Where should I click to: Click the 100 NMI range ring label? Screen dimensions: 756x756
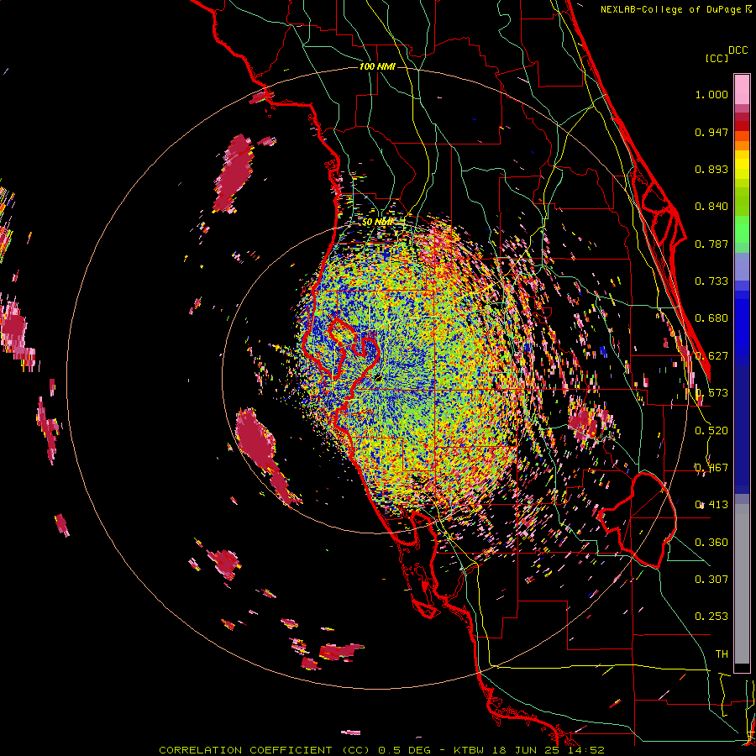click(377, 66)
